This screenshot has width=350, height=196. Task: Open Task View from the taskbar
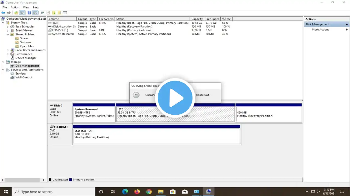click(x=113, y=192)
